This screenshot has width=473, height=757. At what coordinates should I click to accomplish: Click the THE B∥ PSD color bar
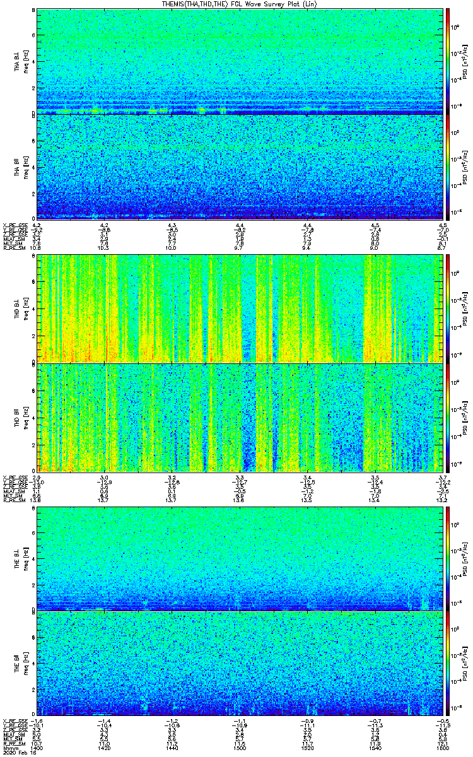[x=448, y=664]
